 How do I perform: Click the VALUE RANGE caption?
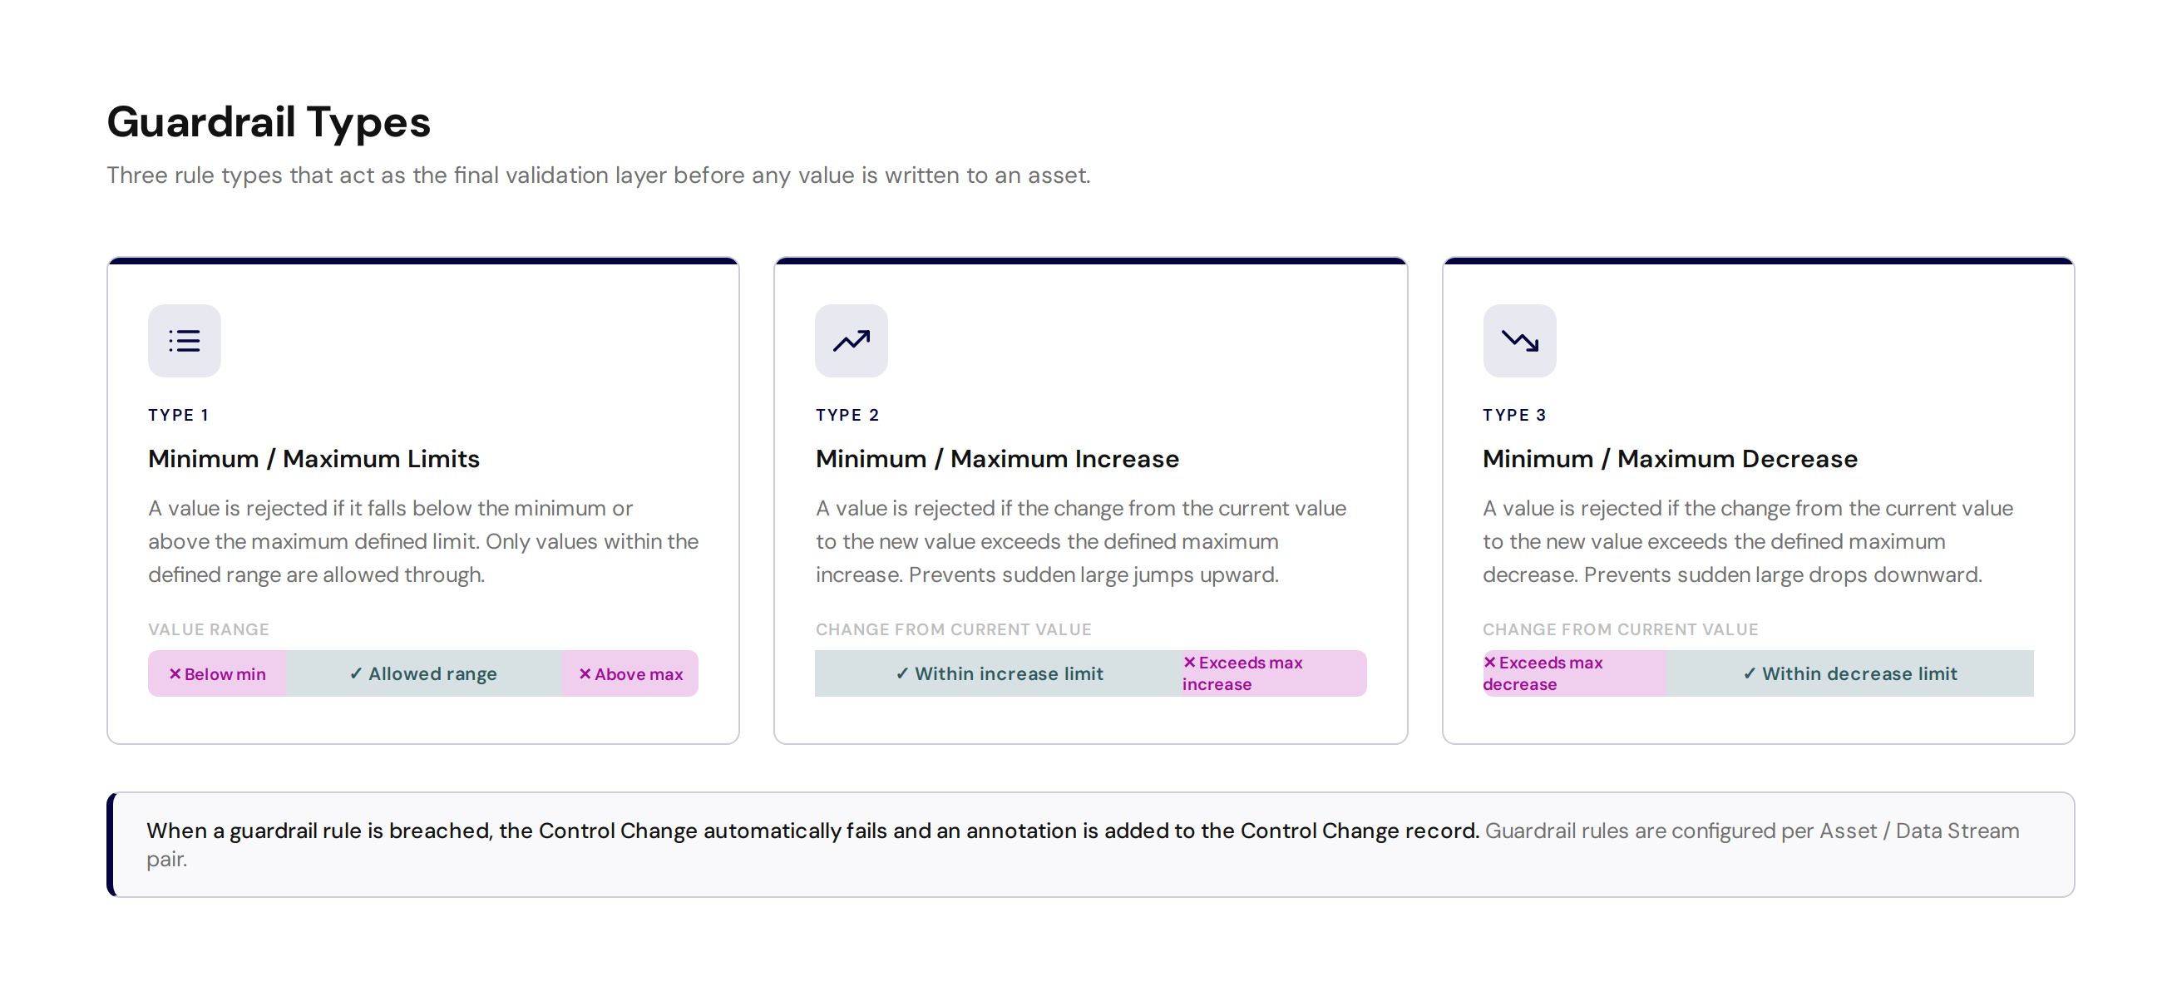click(209, 629)
